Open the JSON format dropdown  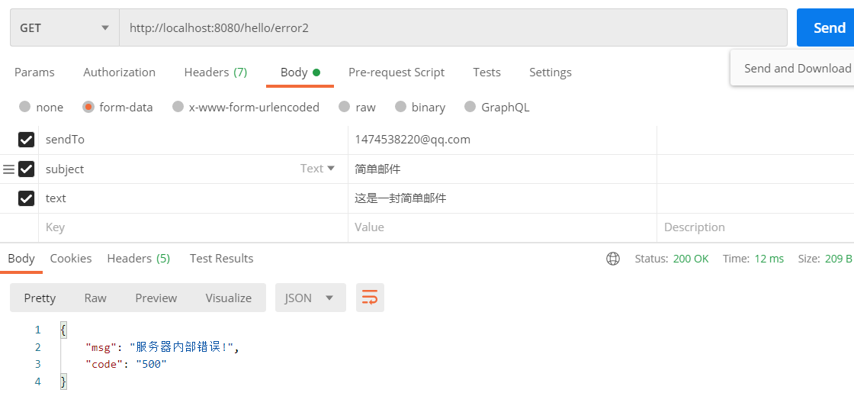310,298
